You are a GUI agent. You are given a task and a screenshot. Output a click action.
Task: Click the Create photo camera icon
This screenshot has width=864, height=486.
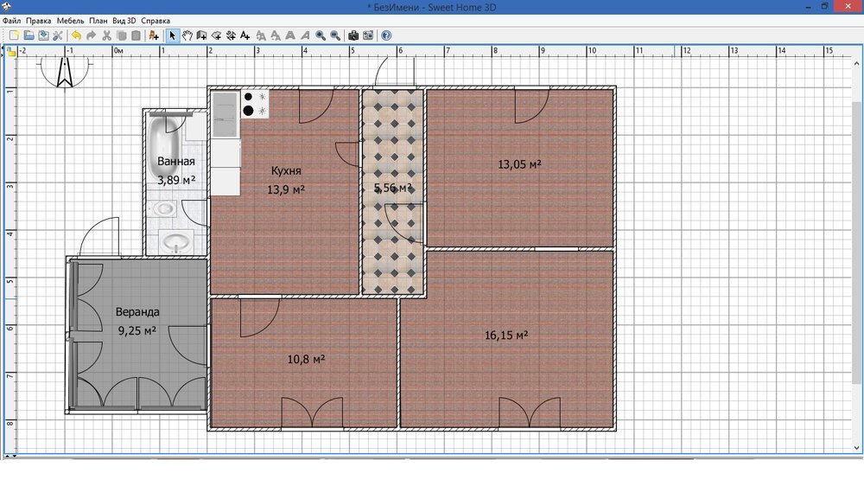(x=353, y=35)
